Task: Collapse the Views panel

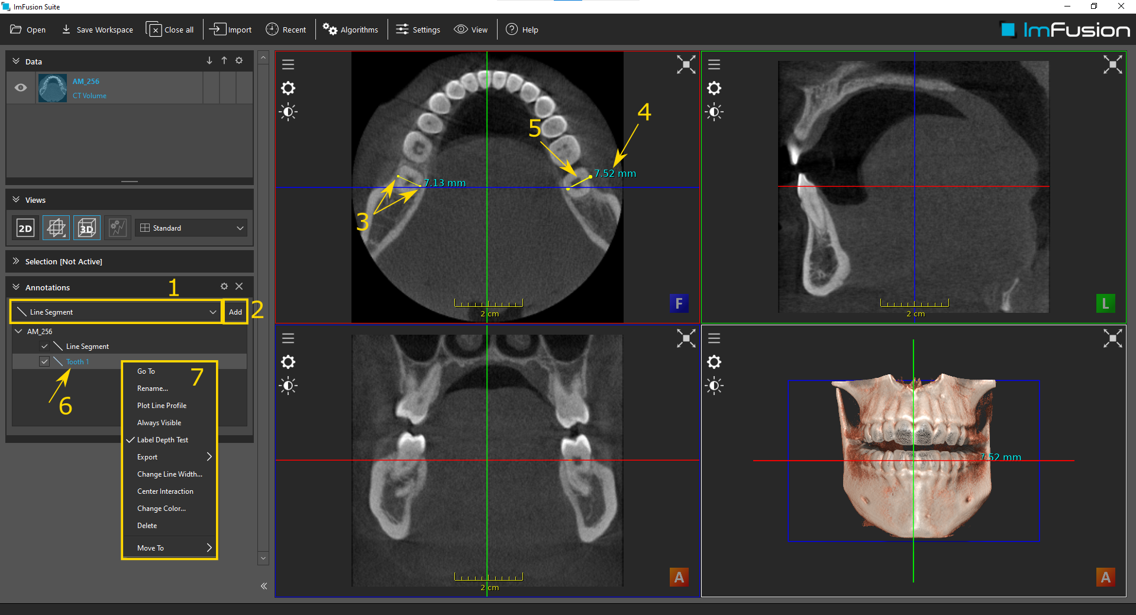Action: pyautogui.click(x=16, y=200)
